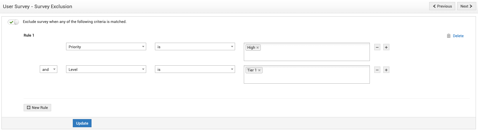
Task: Click the Delete link for Rule 1
Action: point(458,36)
